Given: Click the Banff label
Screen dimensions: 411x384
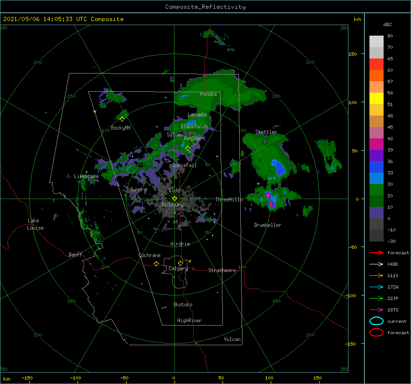Looking at the screenshot, I should 75,254.
